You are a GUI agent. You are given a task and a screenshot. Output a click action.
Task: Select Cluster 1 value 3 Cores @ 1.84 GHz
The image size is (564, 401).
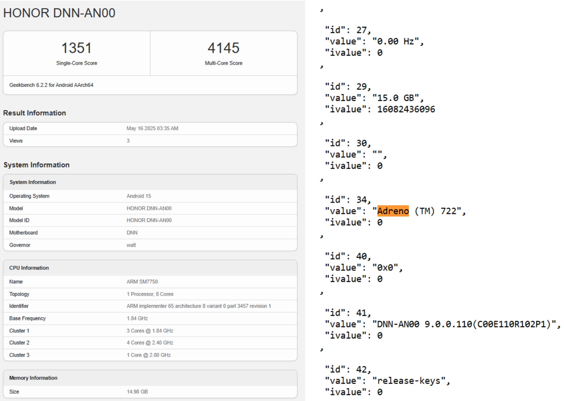point(150,331)
